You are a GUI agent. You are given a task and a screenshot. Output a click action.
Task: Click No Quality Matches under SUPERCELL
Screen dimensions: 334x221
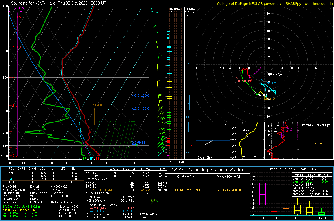[188, 190]
